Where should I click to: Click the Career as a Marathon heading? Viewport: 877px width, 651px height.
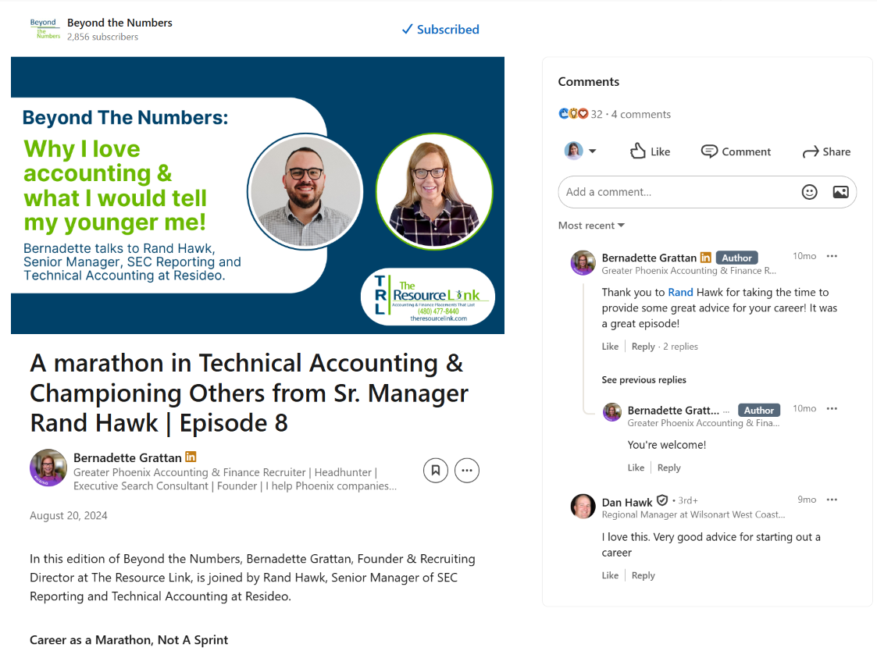pos(129,640)
